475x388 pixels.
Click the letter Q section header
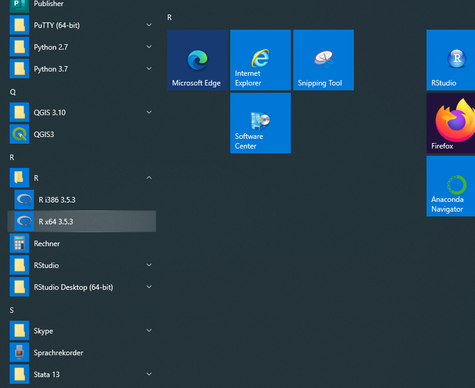(13, 92)
